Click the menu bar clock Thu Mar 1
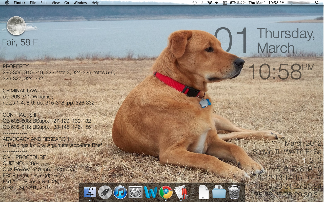Viewport: 324px width, 202px height. pyautogui.click(x=266, y=3)
